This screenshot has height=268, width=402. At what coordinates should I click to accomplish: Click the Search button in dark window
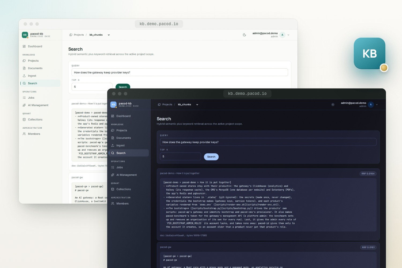pyautogui.click(x=211, y=157)
